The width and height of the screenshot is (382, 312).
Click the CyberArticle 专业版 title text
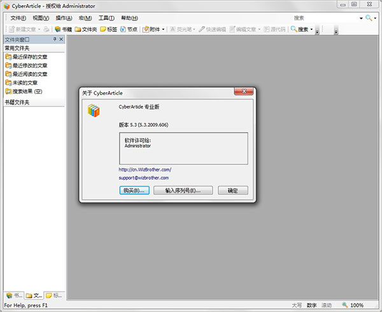[x=139, y=107]
